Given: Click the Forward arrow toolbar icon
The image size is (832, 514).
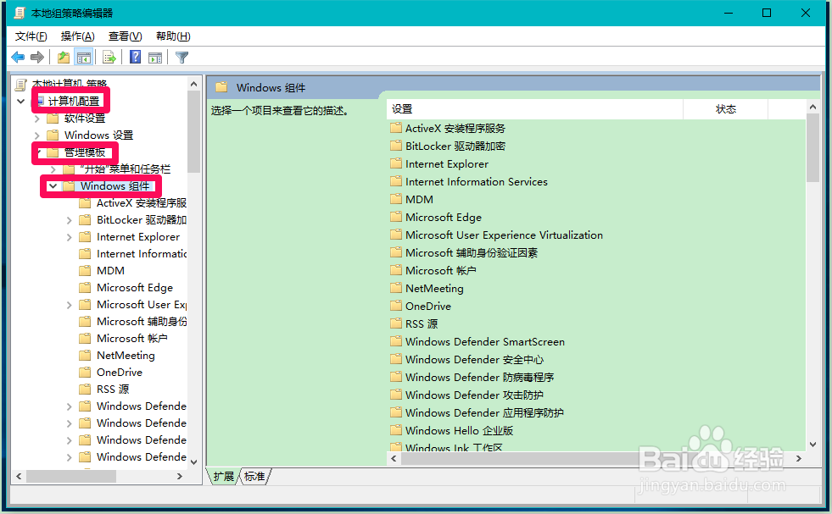Looking at the screenshot, I should [x=37, y=58].
